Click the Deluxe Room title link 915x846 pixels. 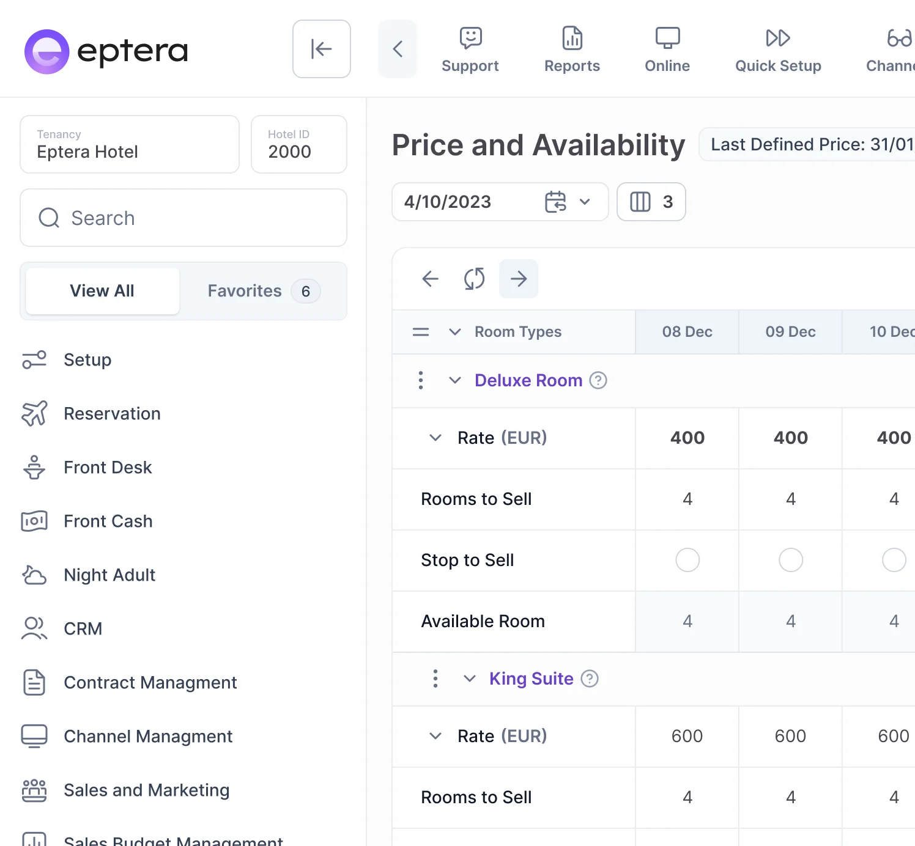528,380
